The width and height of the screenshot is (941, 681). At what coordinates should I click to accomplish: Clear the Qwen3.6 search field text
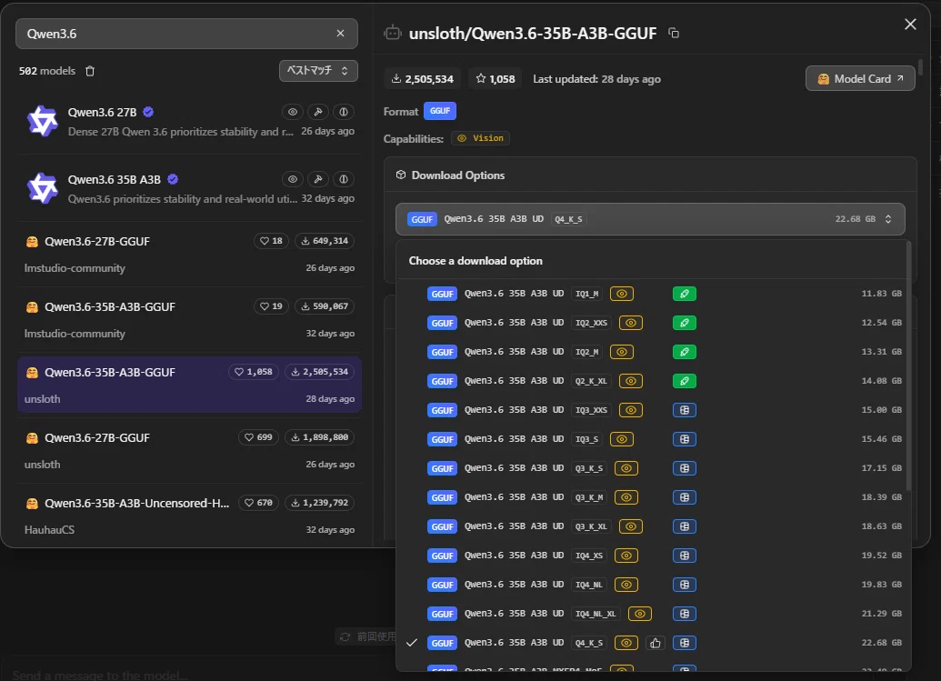click(x=340, y=34)
